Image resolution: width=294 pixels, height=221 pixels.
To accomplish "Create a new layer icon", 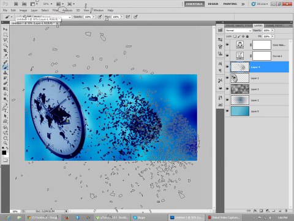I will click(280, 211).
